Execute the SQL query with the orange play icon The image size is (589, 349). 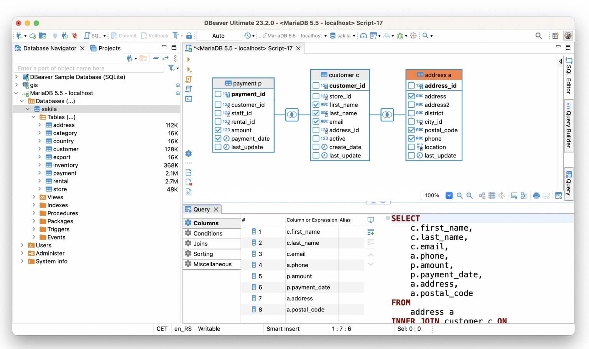point(188,59)
